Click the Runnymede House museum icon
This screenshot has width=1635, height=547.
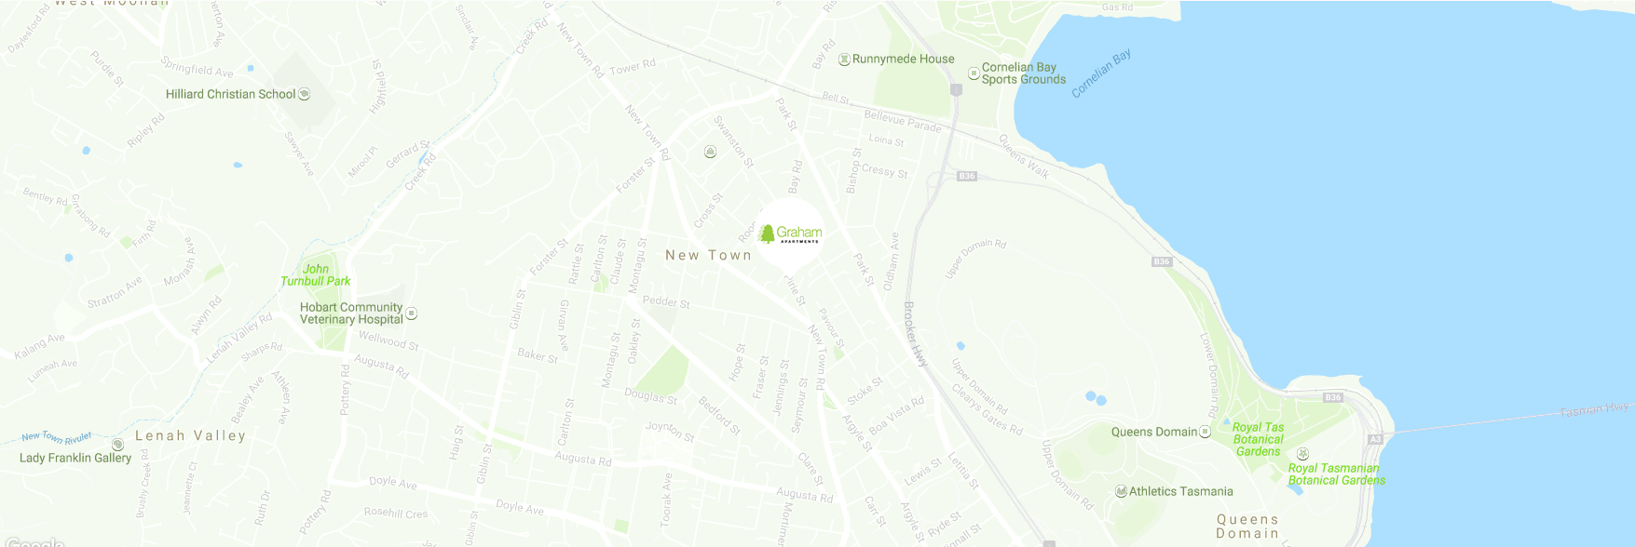coord(845,60)
